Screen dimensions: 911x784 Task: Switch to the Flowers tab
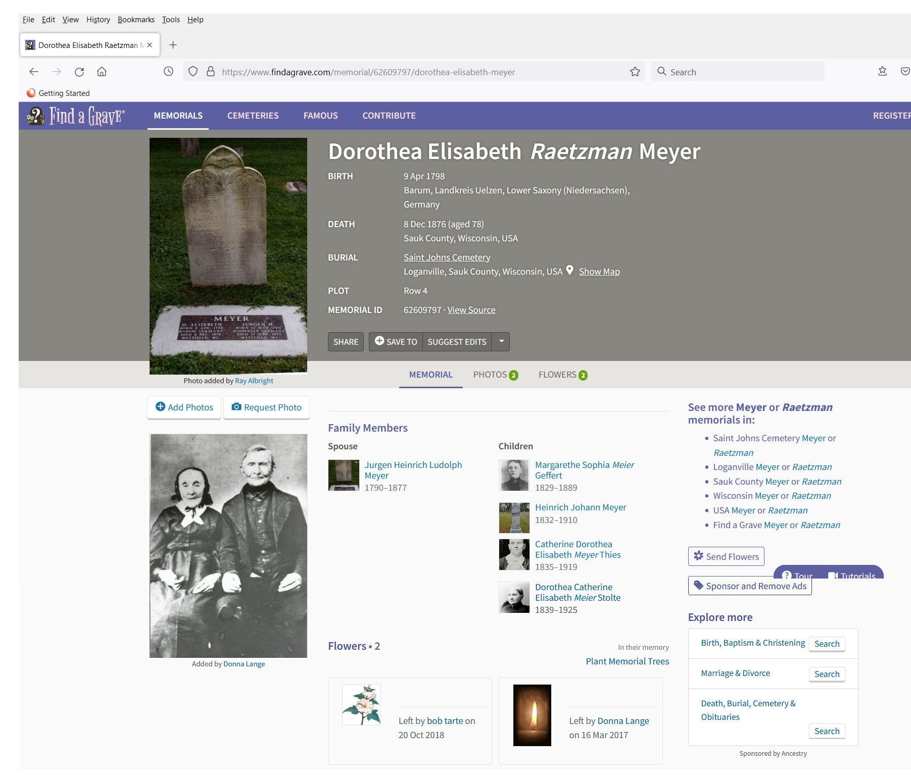(x=563, y=375)
